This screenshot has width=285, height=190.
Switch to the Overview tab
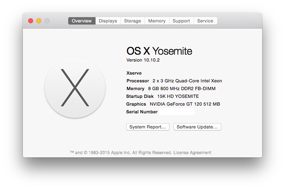point(82,21)
